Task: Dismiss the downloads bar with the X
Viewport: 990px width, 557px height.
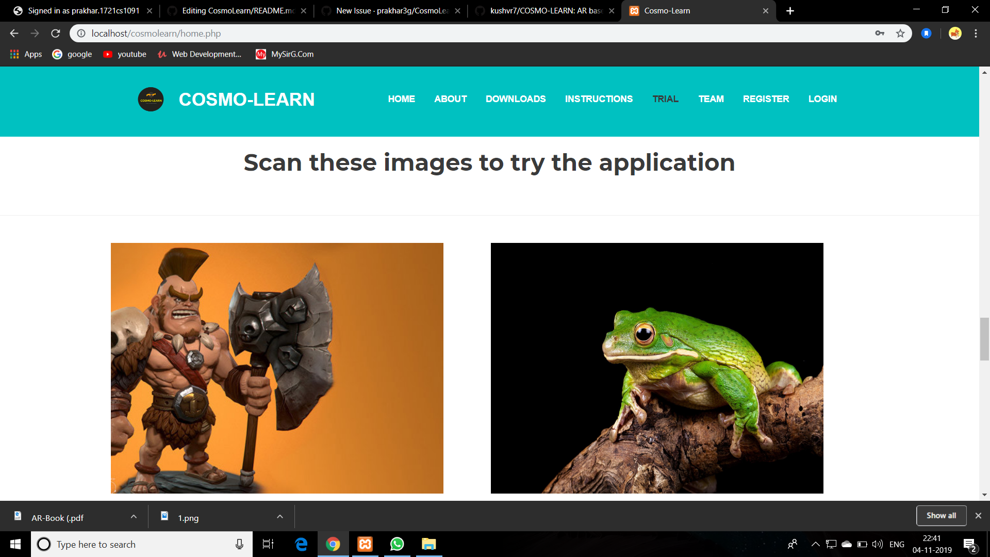Action: (978, 515)
